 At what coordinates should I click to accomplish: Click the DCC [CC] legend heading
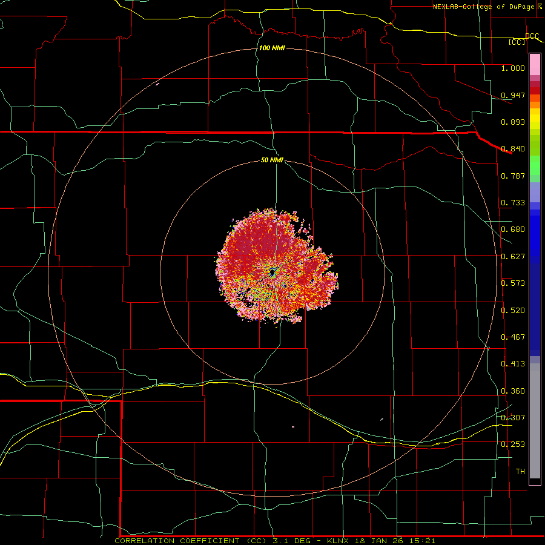click(x=524, y=39)
